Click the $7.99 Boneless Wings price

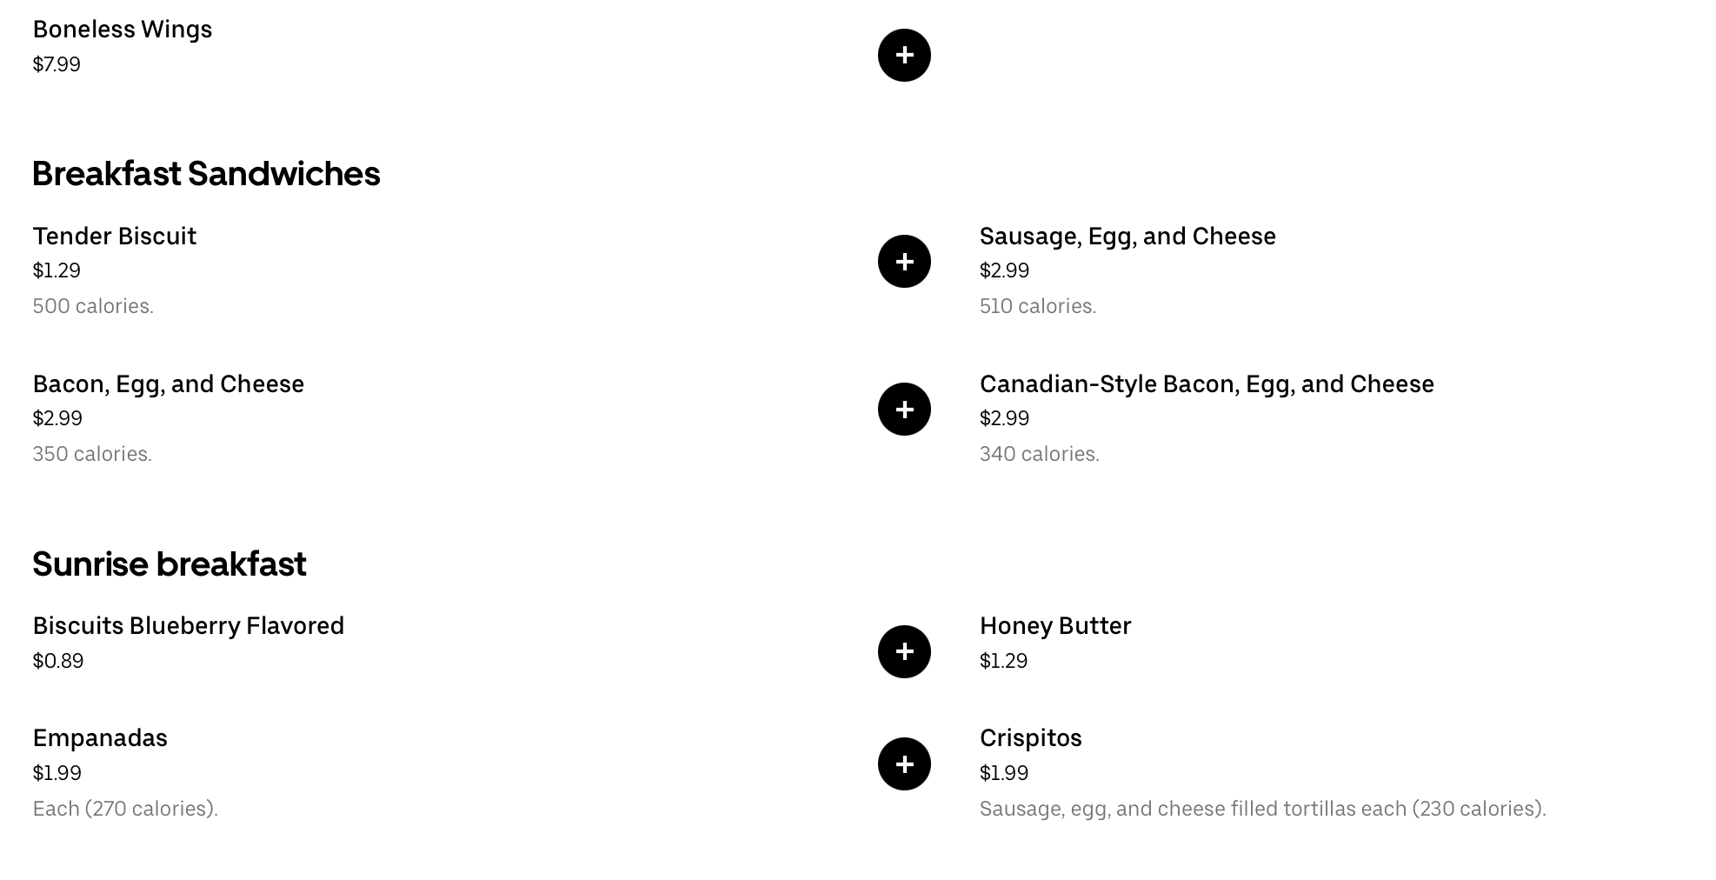coord(57,64)
